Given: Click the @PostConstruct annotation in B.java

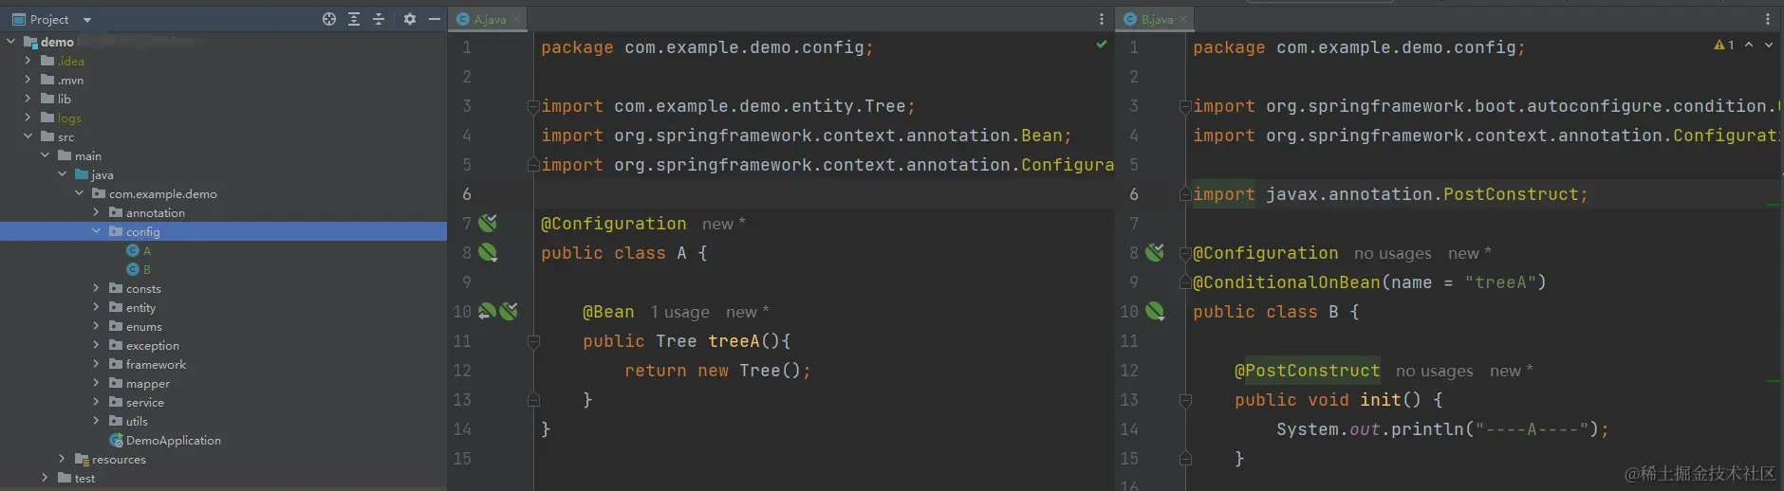Looking at the screenshot, I should tap(1307, 371).
